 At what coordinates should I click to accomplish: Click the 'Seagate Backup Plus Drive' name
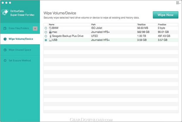click(68, 36)
